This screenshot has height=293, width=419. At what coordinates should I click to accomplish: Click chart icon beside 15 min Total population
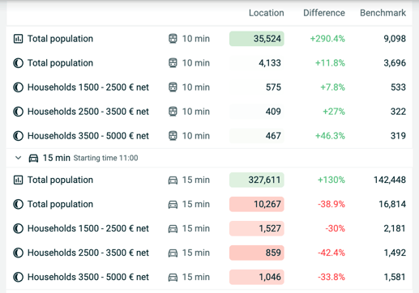tap(18, 180)
